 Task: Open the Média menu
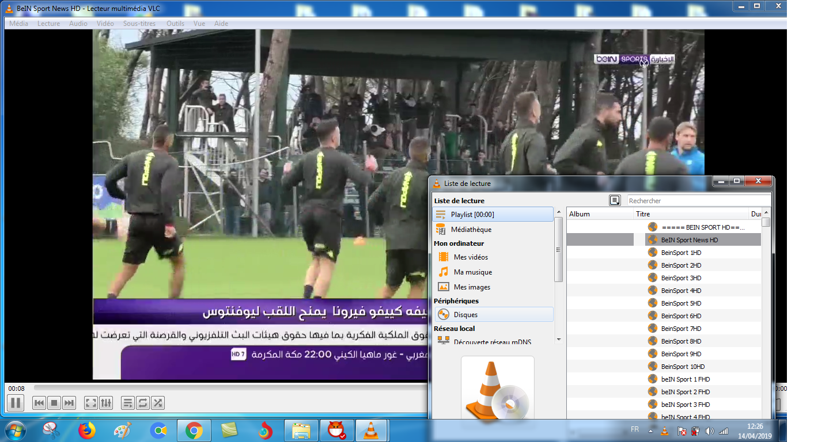[19, 24]
